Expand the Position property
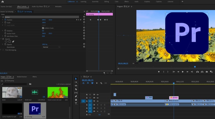 (3, 20)
